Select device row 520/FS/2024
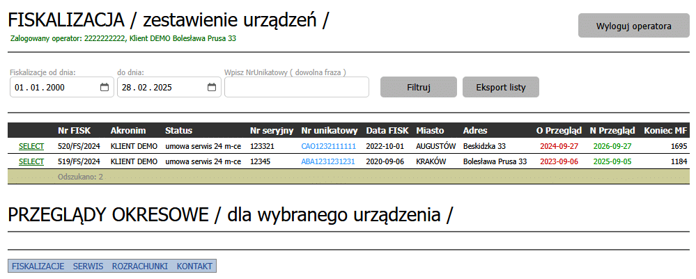 pos(31,146)
